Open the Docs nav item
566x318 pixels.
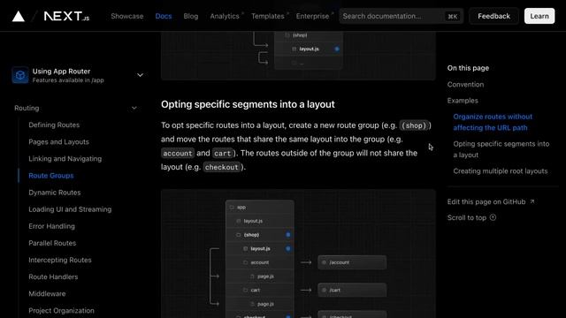(164, 16)
